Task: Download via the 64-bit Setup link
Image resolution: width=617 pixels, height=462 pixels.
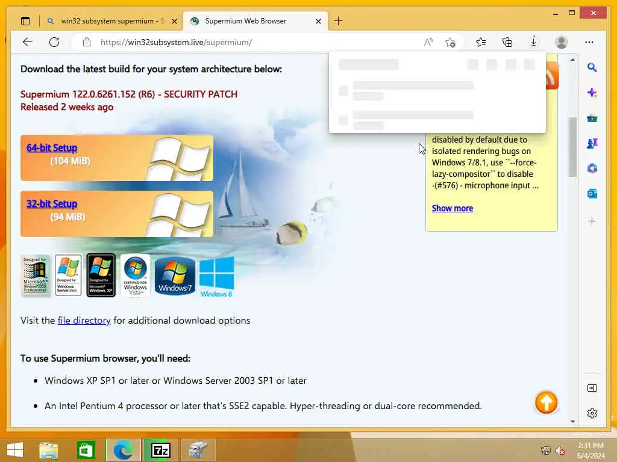Action: (x=52, y=148)
